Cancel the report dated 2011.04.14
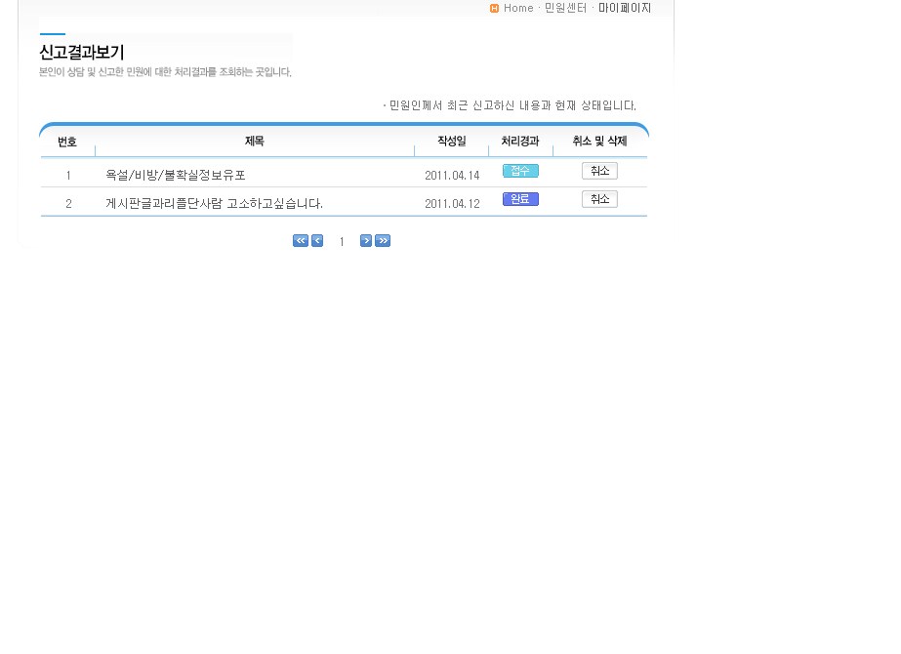Image resolution: width=901 pixels, height=654 pixels. coord(599,171)
